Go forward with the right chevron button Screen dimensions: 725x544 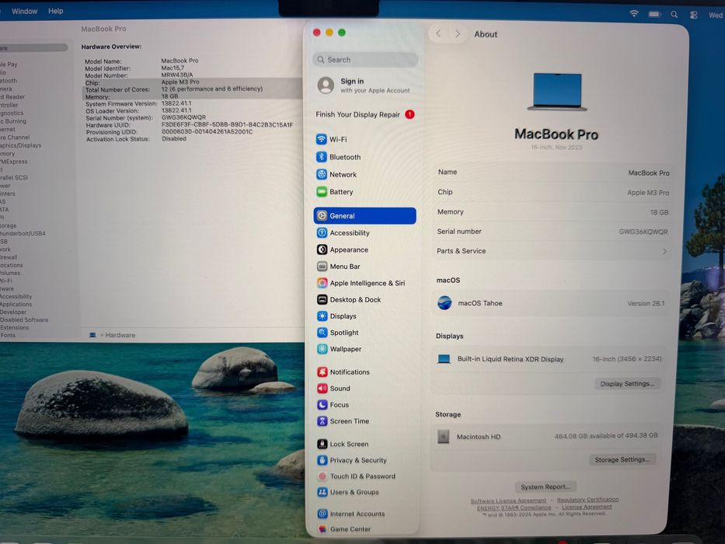(x=457, y=33)
